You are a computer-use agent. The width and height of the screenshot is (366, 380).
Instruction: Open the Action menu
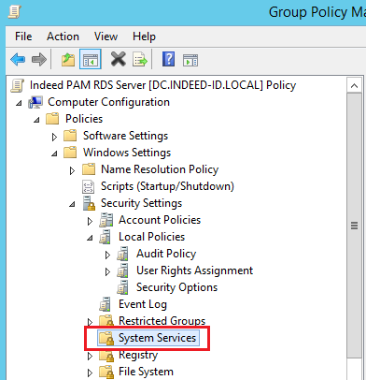pos(63,37)
